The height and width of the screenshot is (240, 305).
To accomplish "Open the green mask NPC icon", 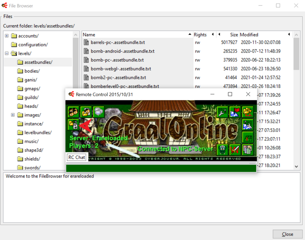I will tap(223, 149).
